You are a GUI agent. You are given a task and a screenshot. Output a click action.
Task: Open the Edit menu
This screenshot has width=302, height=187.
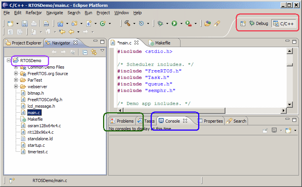tap(18, 13)
